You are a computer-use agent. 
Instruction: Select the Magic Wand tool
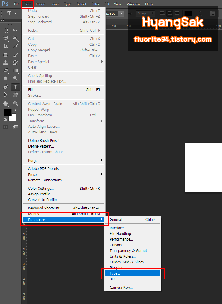[x=16, y=39]
